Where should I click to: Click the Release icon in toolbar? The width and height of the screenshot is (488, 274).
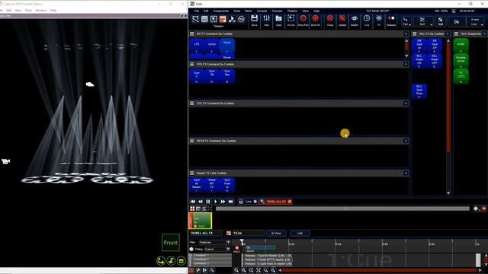click(391, 21)
